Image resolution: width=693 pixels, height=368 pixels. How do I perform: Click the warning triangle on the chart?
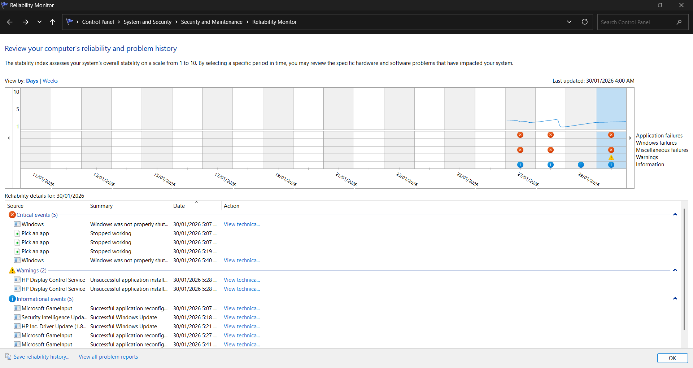coord(611,158)
